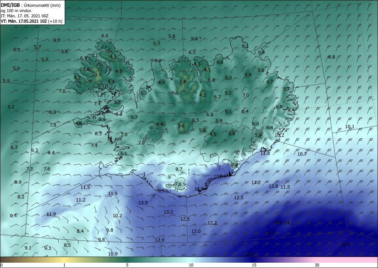Click the map value 10.7

[302, 154]
